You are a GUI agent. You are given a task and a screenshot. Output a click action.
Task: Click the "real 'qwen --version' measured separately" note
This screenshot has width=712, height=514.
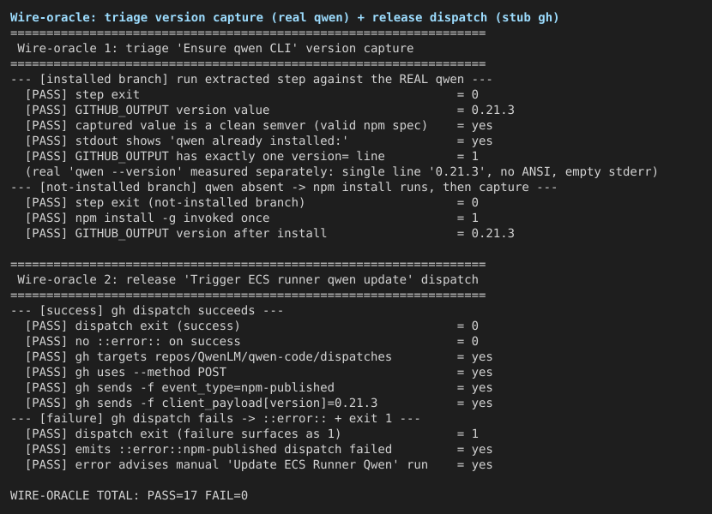click(341, 172)
